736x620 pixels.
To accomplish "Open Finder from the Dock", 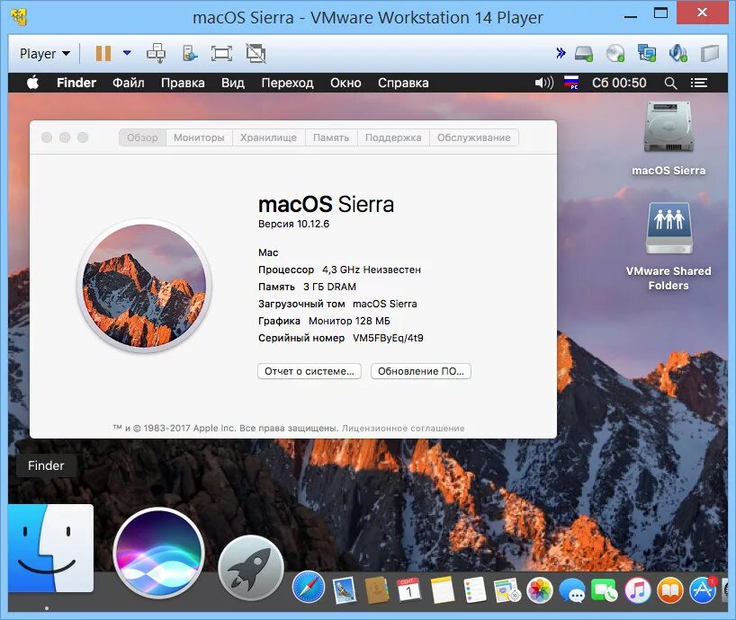I will pos(50,548).
